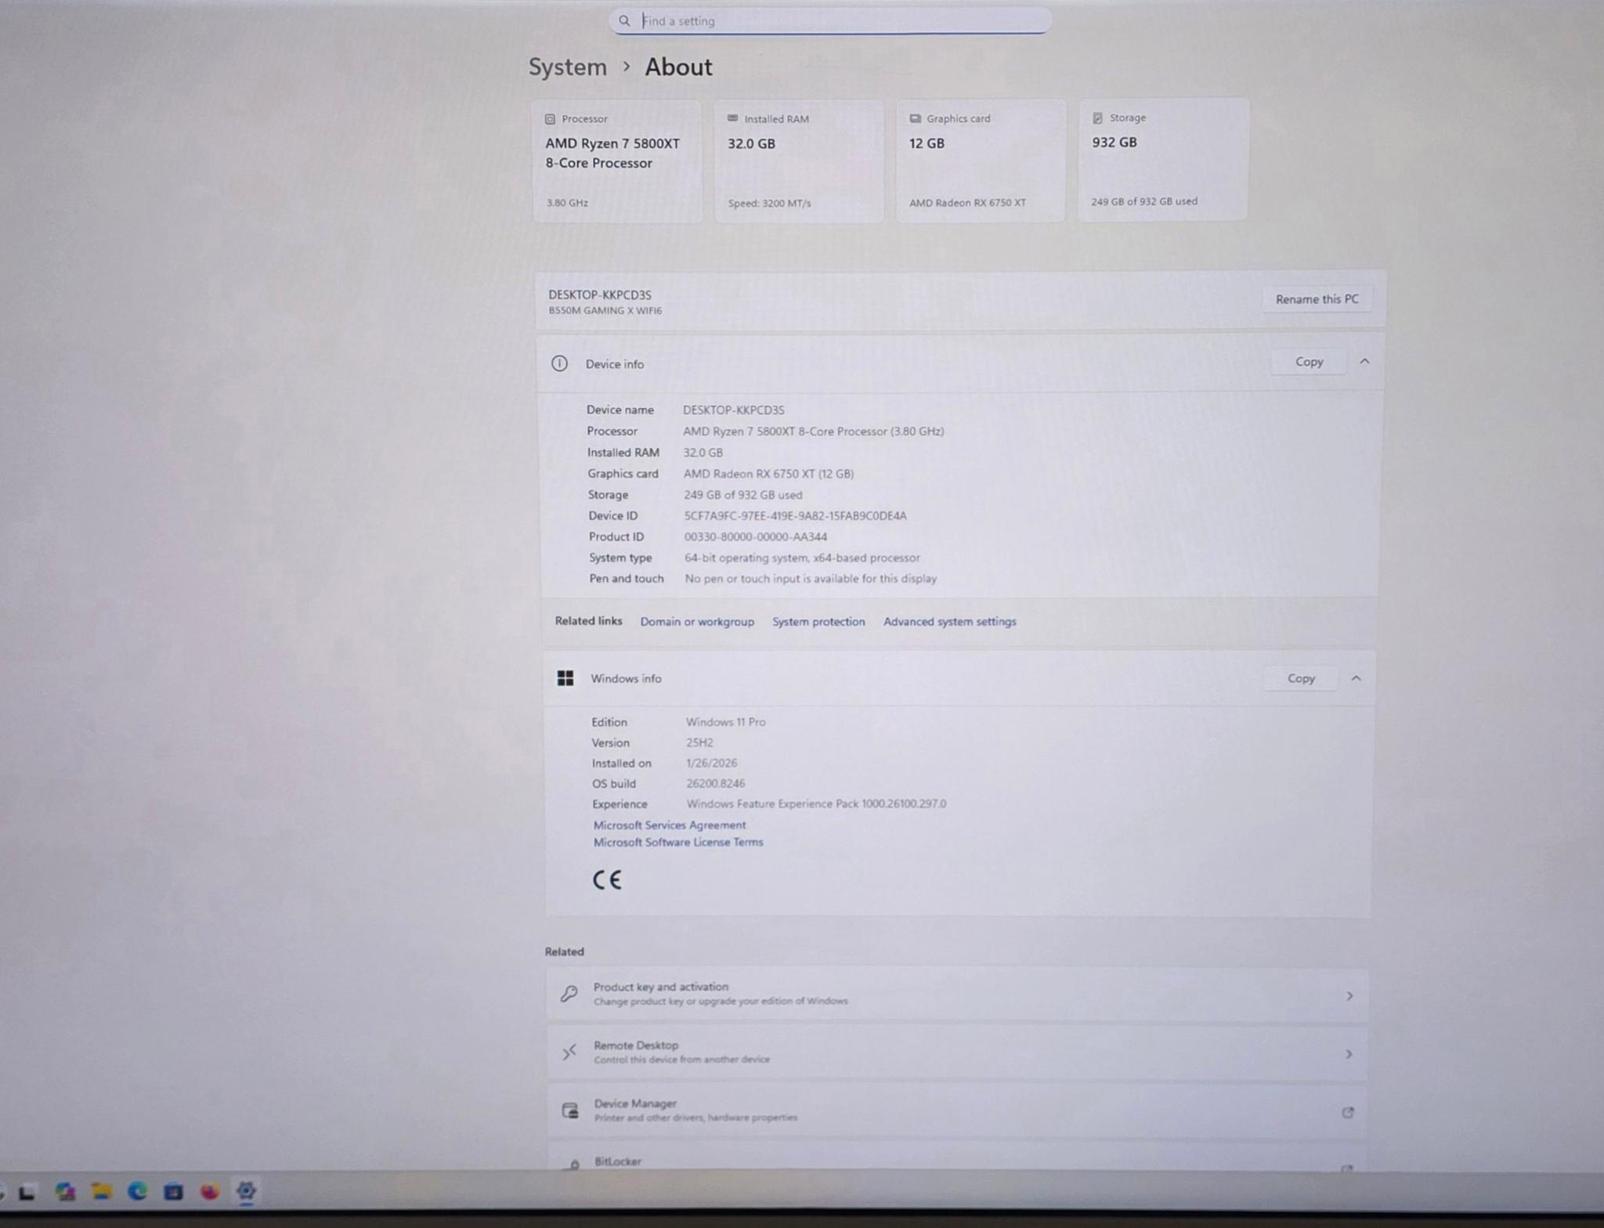1604x1228 pixels.
Task: Launch Firefox from the taskbar
Action: coord(209,1192)
